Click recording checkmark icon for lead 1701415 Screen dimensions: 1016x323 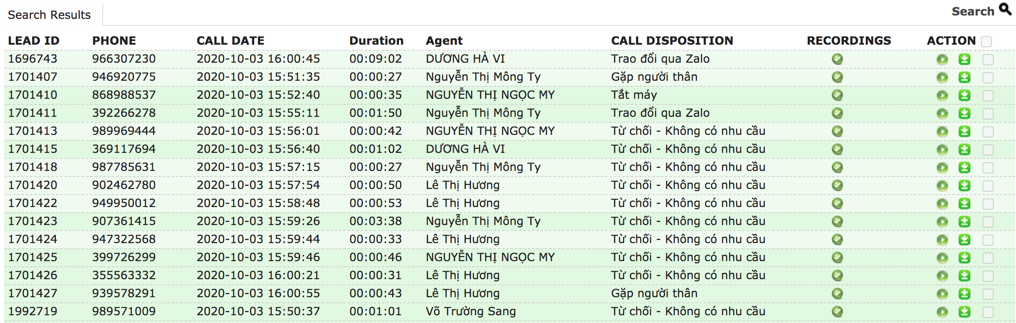(837, 149)
